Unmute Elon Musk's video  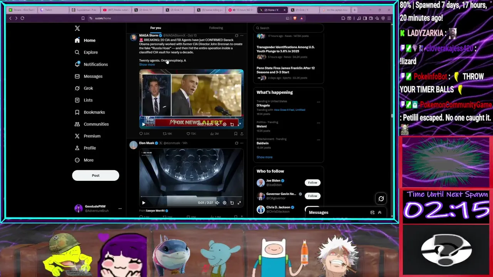click(x=217, y=203)
